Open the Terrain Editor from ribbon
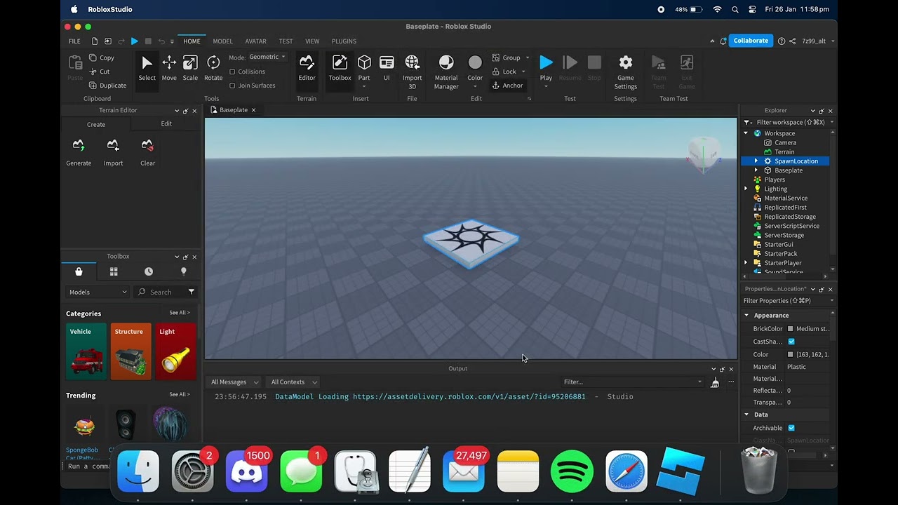898x505 pixels. [x=307, y=68]
